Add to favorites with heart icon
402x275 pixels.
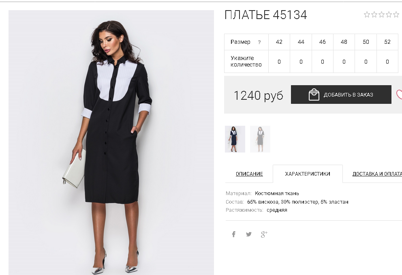[x=399, y=95]
